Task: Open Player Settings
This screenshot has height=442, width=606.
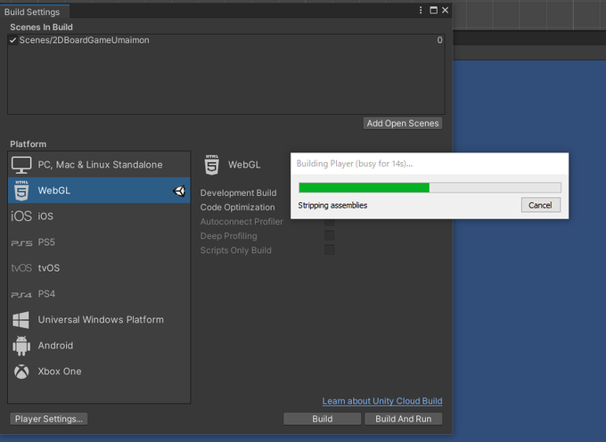Action: pyautogui.click(x=49, y=419)
